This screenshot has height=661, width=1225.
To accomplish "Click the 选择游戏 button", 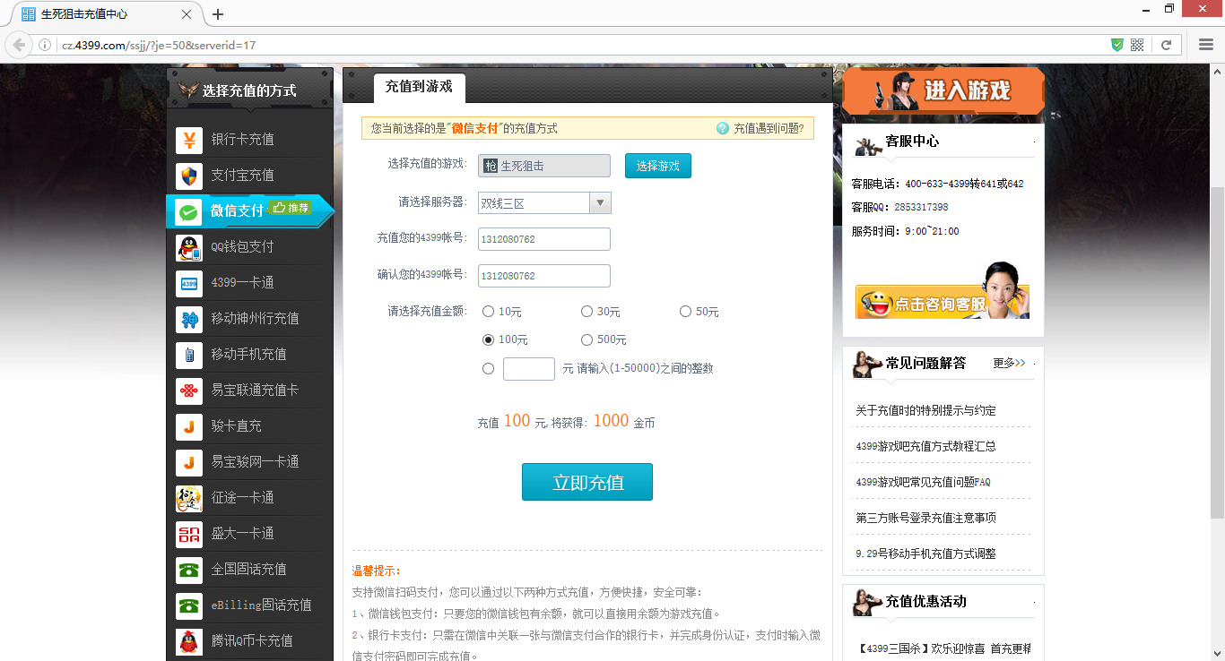I will 658,166.
